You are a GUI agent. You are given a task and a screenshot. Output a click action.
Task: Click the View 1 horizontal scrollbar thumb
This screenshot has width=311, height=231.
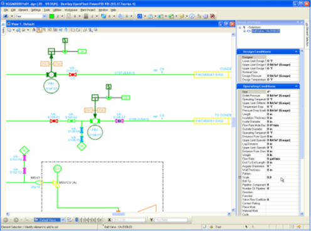point(119,214)
